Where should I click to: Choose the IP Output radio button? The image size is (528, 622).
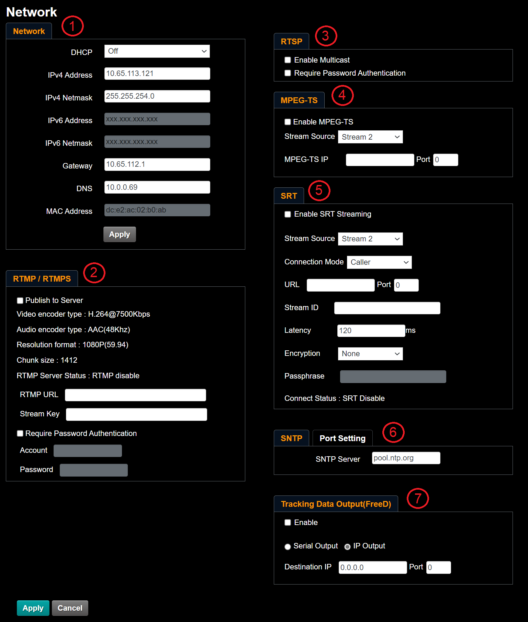pyautogui.click(x=348, y=547)
